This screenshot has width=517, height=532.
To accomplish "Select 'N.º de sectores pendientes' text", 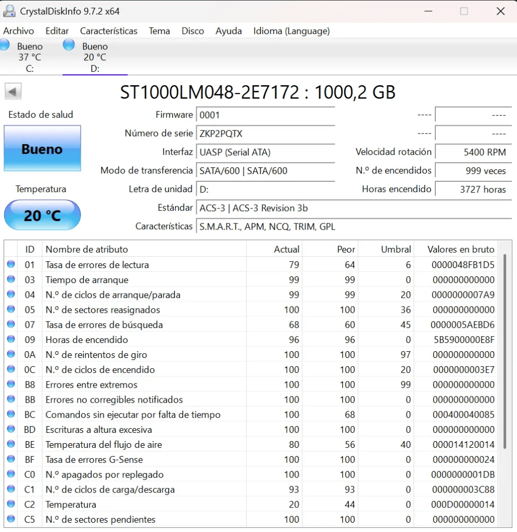I will coord(100,520).
